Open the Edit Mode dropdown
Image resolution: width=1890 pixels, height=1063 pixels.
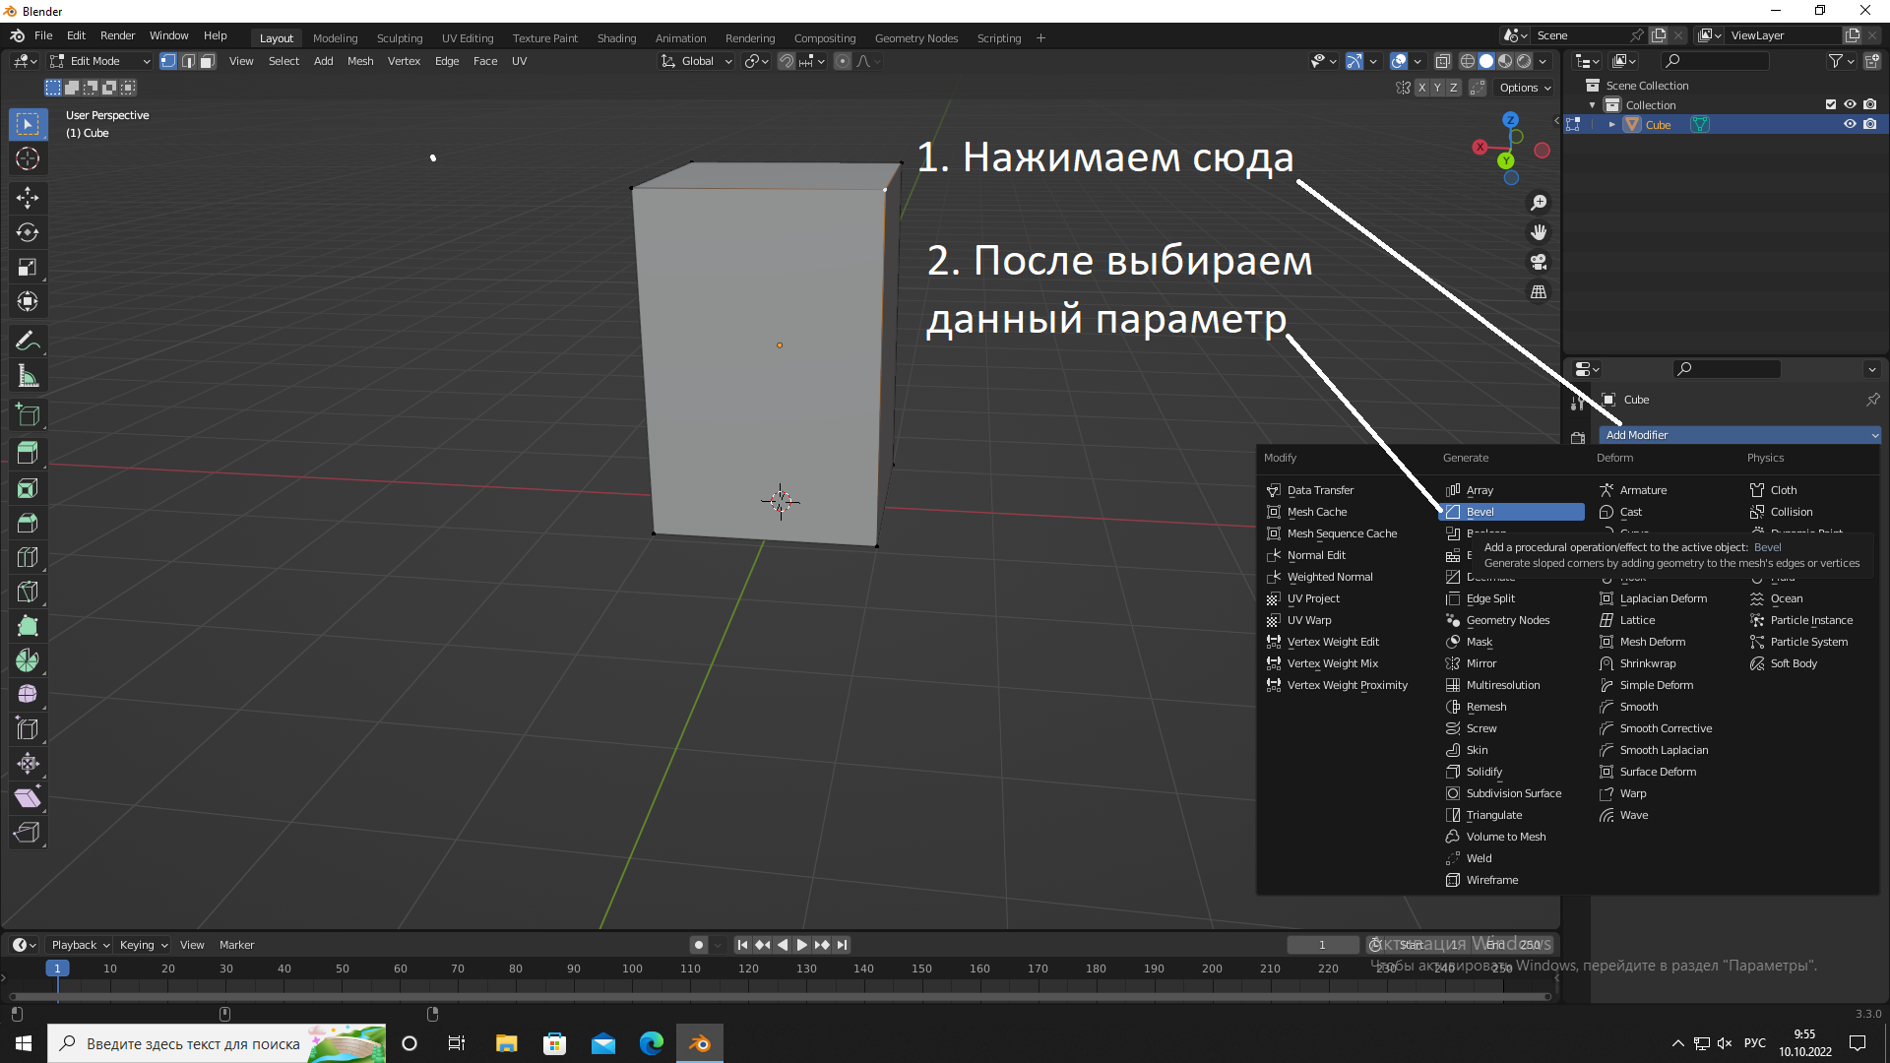click(100, 61)
